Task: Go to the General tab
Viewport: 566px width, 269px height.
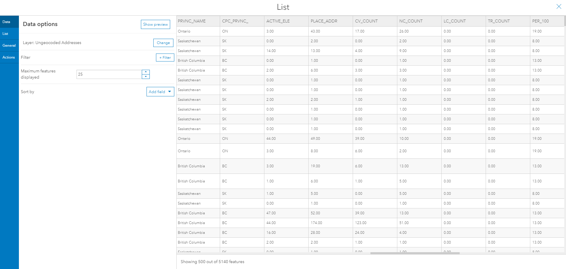Action: point(9,46)
